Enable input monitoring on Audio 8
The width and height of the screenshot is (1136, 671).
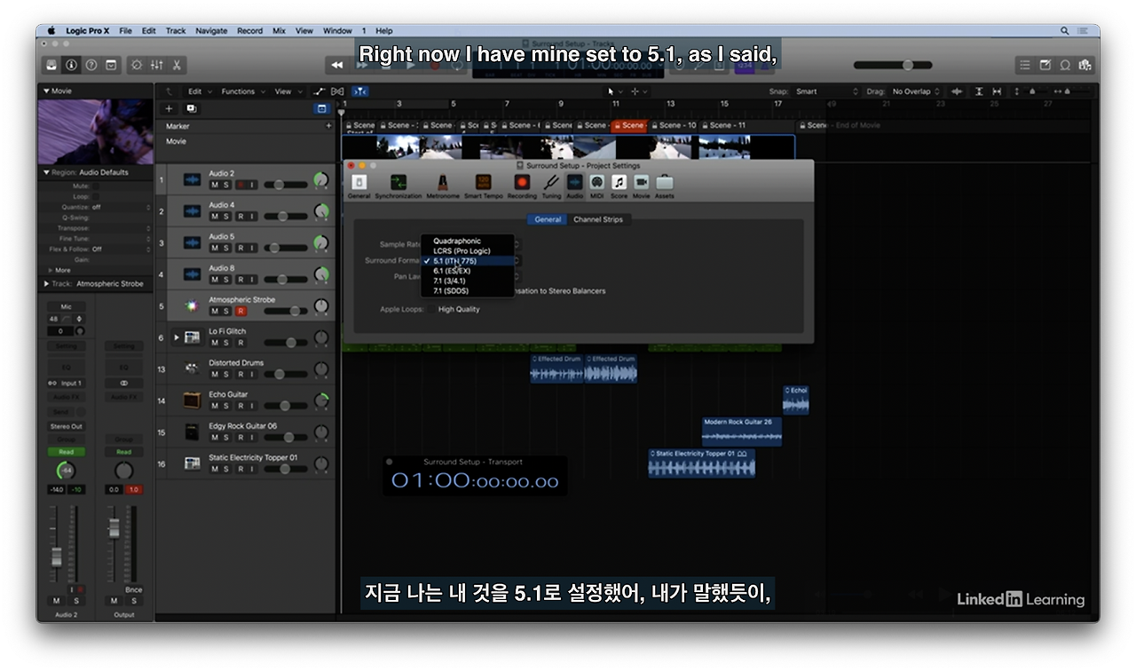click(252, 280)
